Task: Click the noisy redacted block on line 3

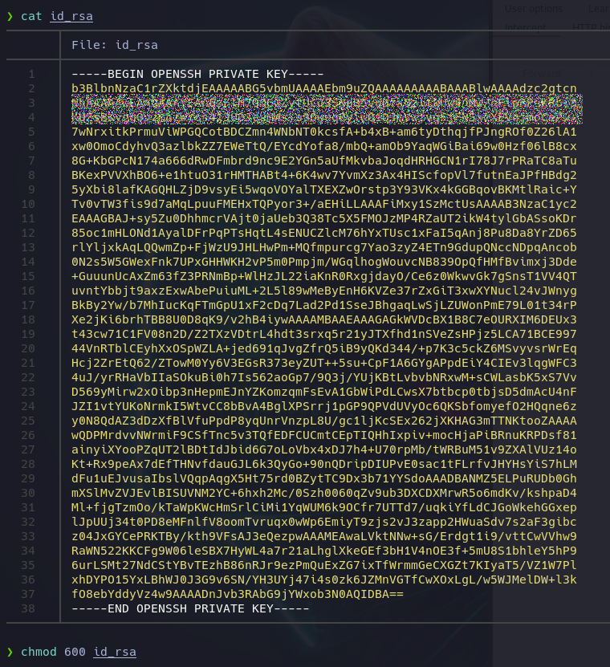Action: [x=325, y=103]
